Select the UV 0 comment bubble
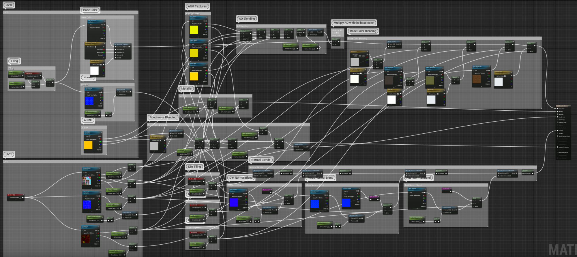The width and height of the screenshot is (577, 257). 9,5
